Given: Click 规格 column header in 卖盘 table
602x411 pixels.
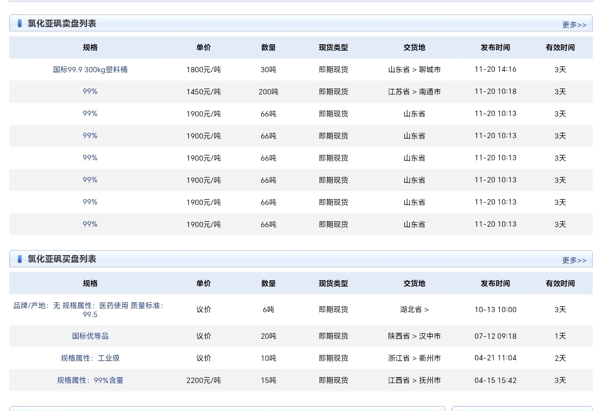Looking at the screenshot, I should [x=90, y=47].
